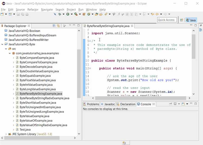This screenshot has width=203, height=145.
Task: Click the Next Annotation icon
Action: tap(136, 14)
